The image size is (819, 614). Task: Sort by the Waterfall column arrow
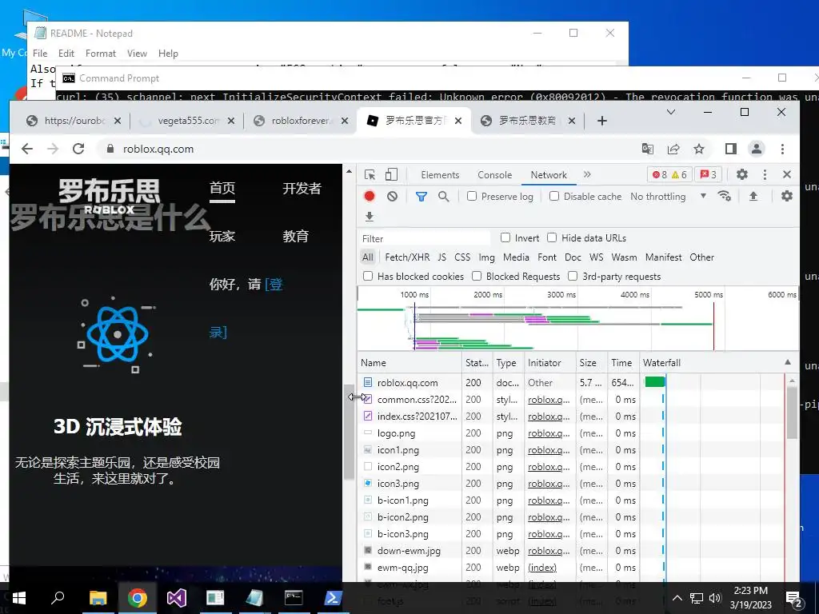click(x=787, y=362)
